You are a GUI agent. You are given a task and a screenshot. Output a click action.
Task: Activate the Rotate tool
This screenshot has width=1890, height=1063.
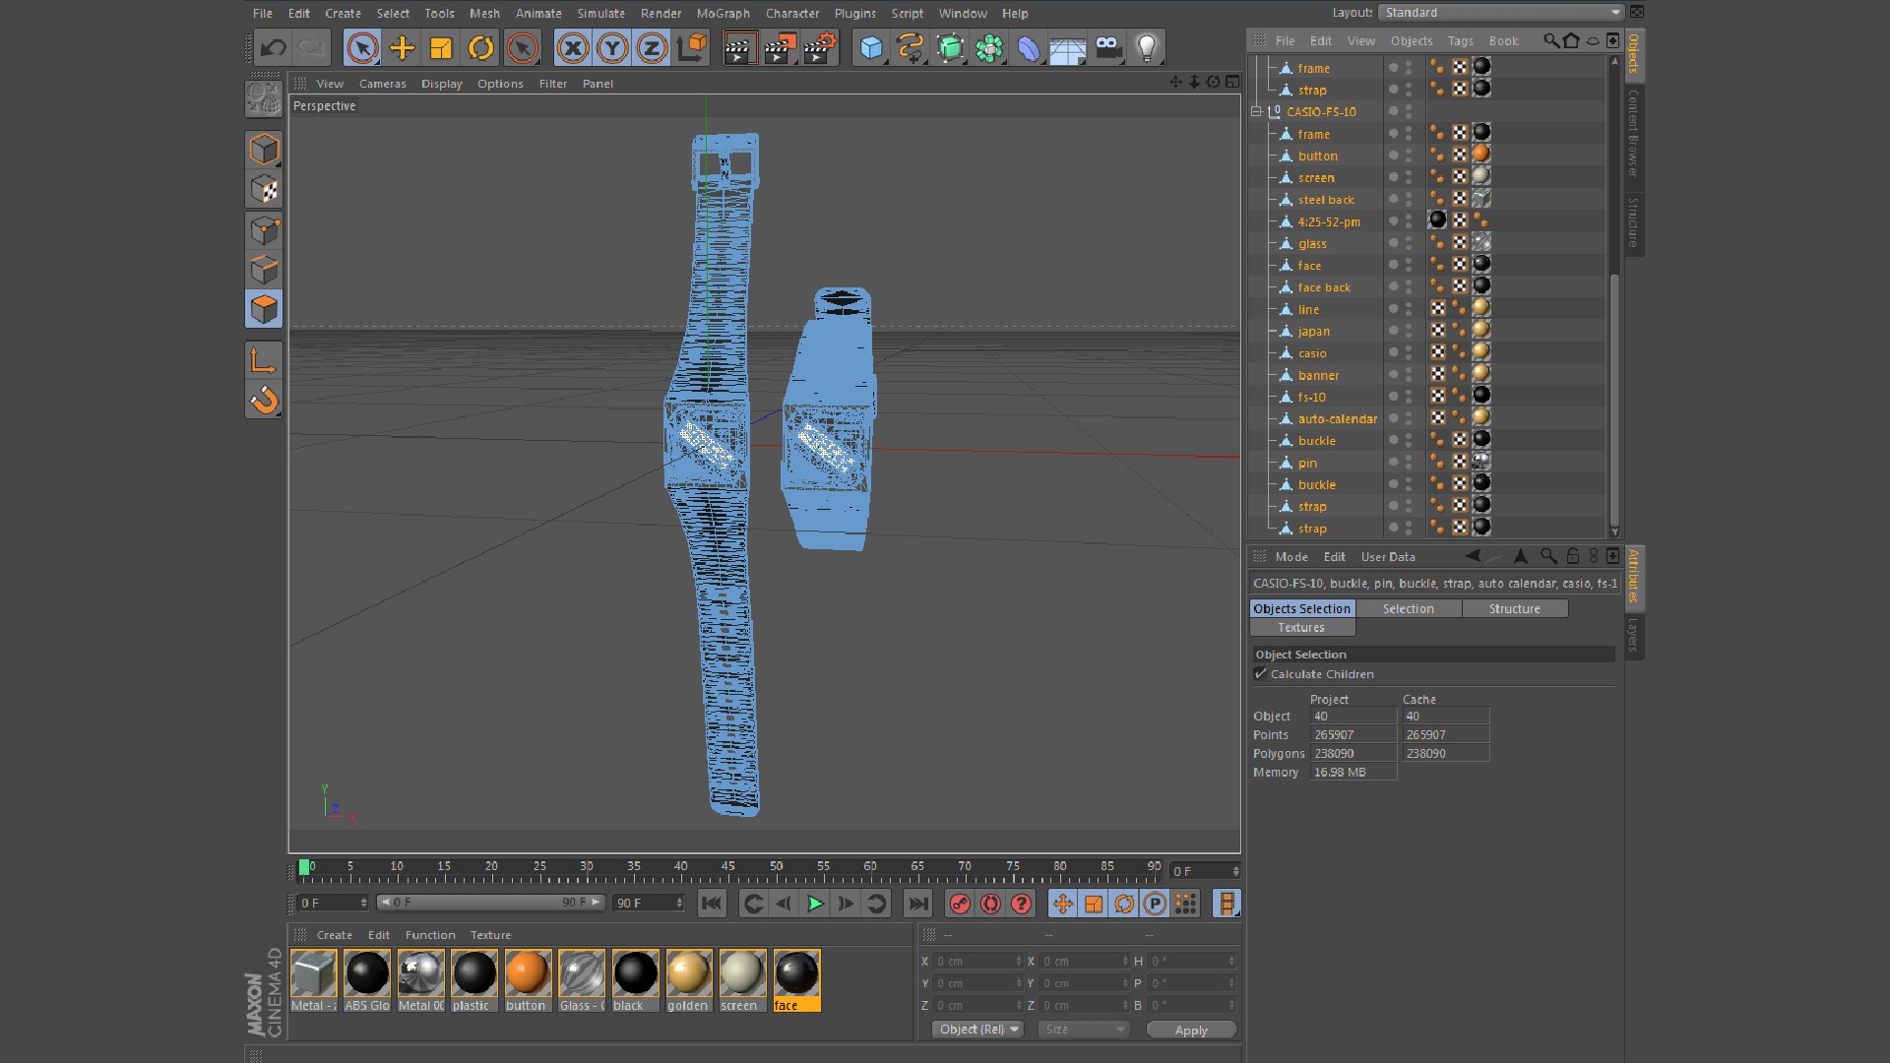pyautogui.click(x=480, y=47)
